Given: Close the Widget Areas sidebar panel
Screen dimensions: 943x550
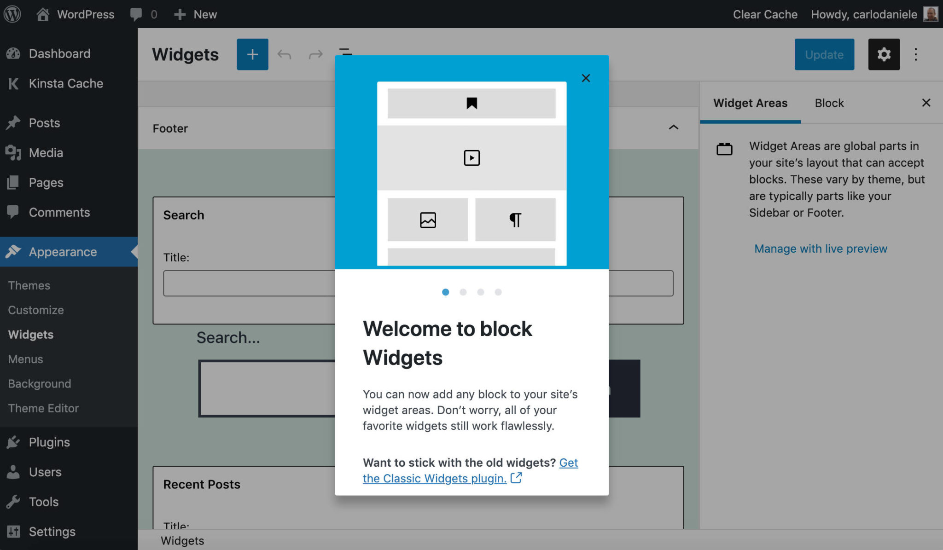Looking at the screenshot, I should coord(926,103).
